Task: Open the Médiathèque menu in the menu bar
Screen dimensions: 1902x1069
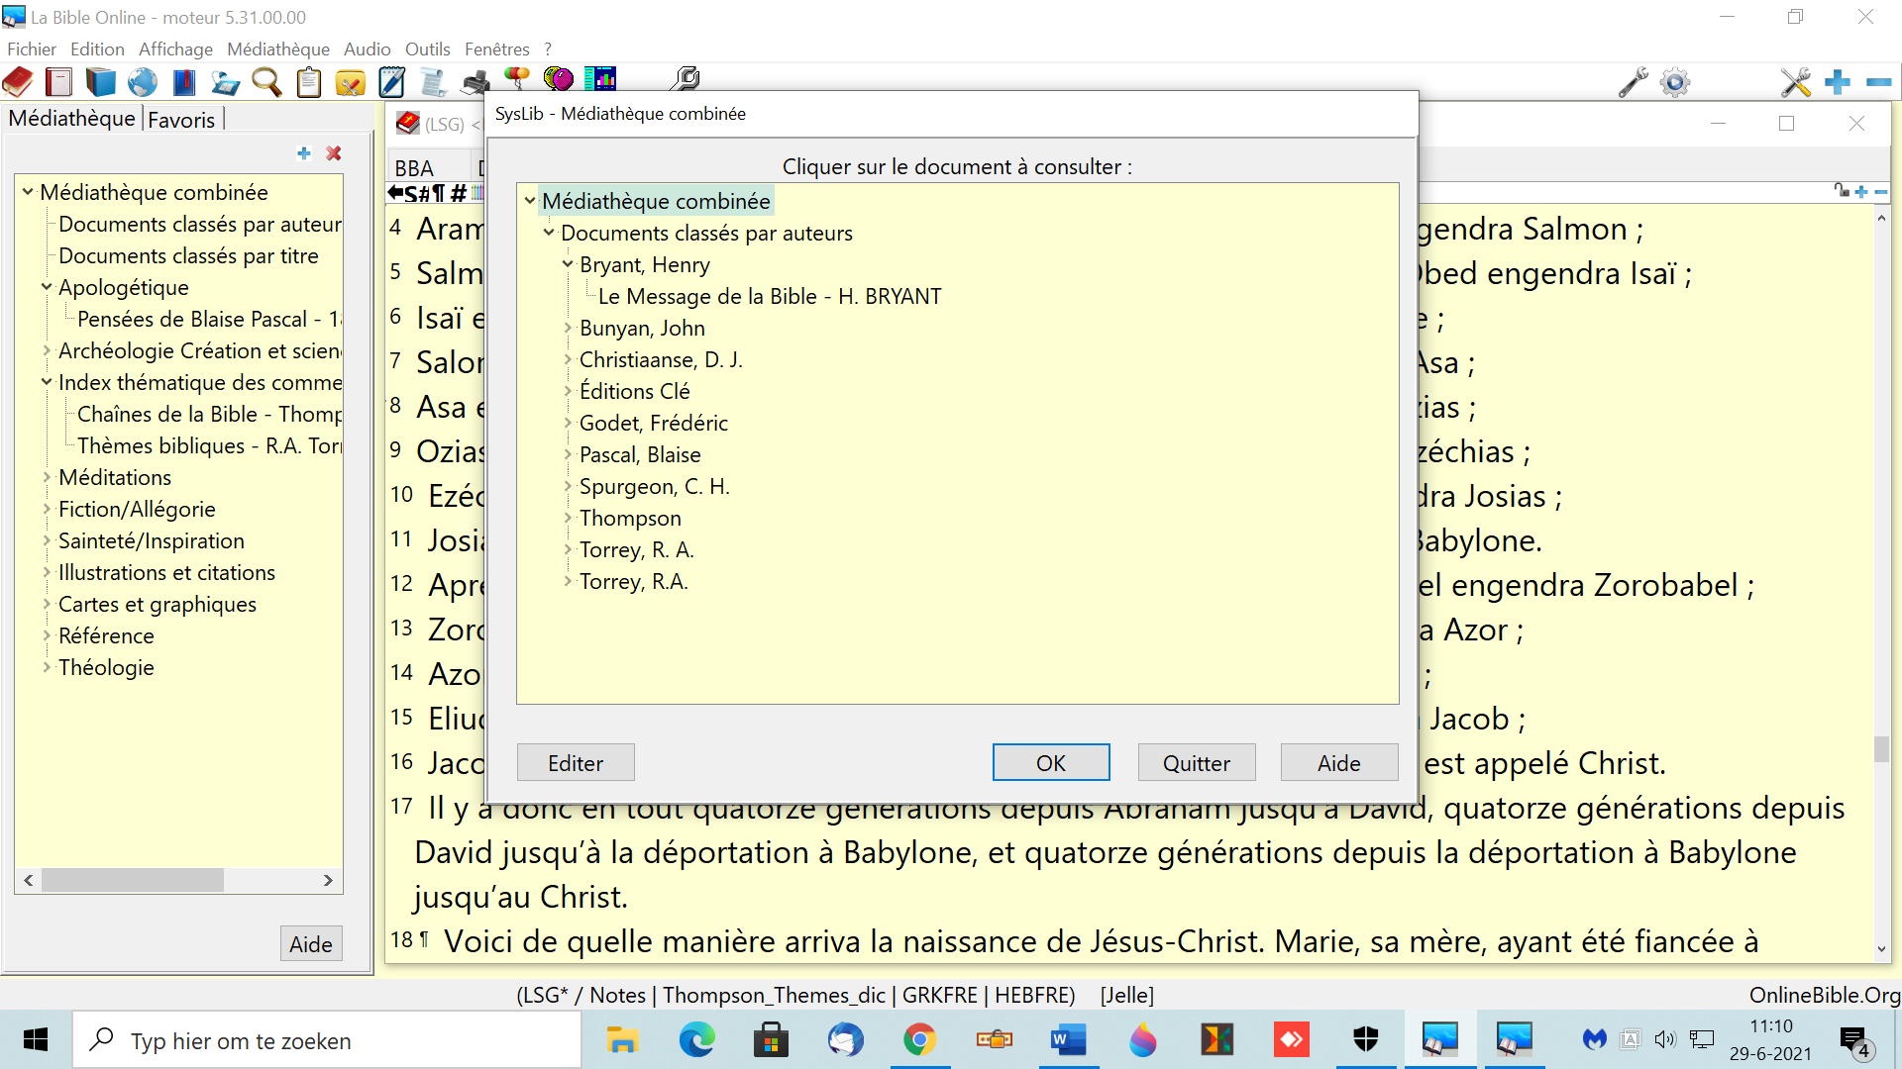Action: coord(277,49)
